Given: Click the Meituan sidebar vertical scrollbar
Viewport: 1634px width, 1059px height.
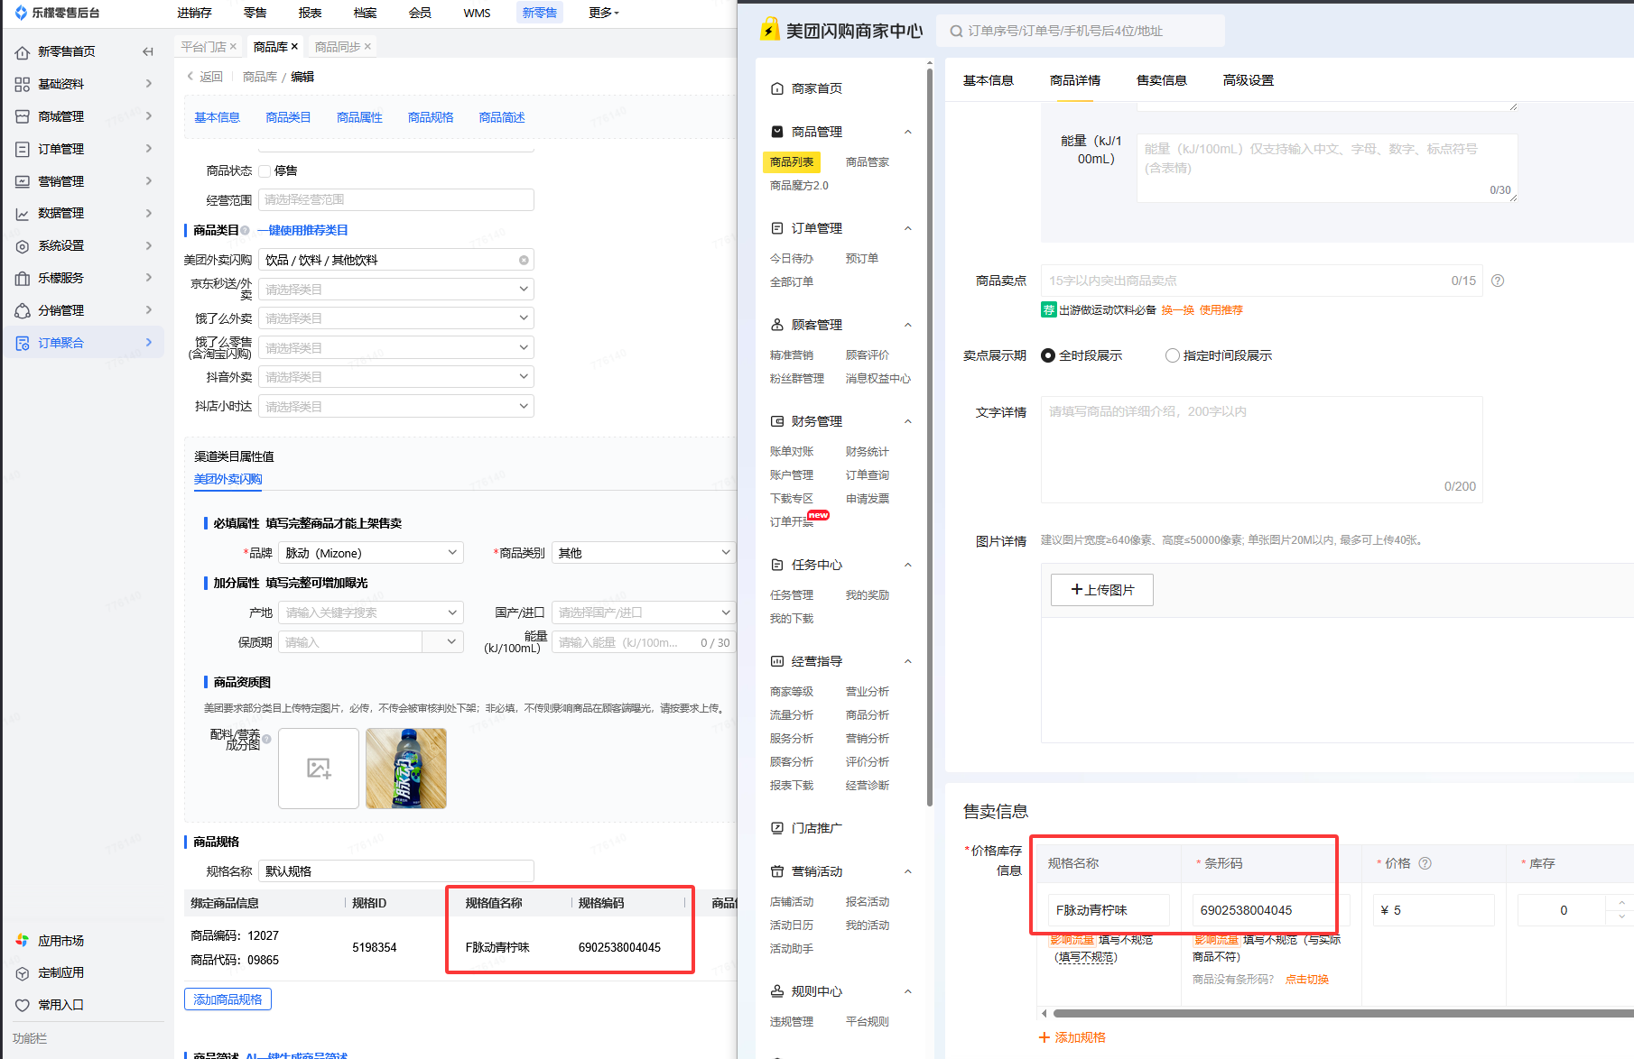Looking at the screenshot, I should click(x=930, y=437).
